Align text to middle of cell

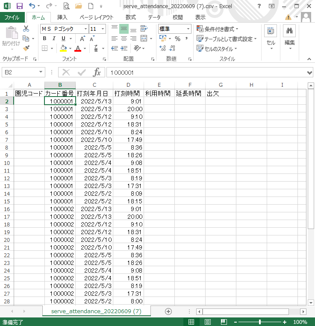[124, 29]
